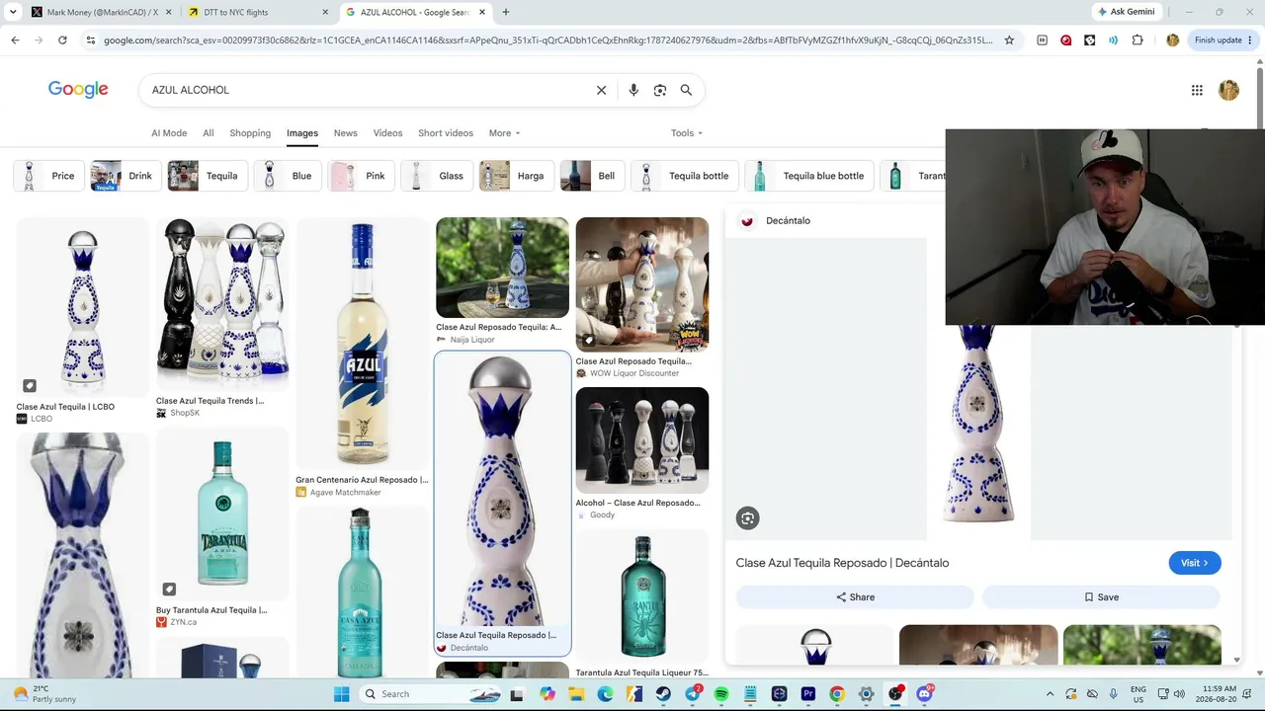Viewport: 1265px width, 711px height.
Task: Apply the Bell filter chip
Action: coord(591,176)
